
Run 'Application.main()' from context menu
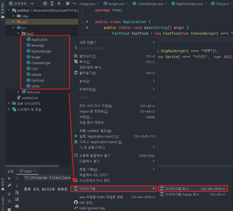114,136
